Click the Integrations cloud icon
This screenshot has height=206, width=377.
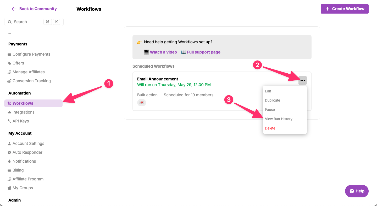point(9,112)
